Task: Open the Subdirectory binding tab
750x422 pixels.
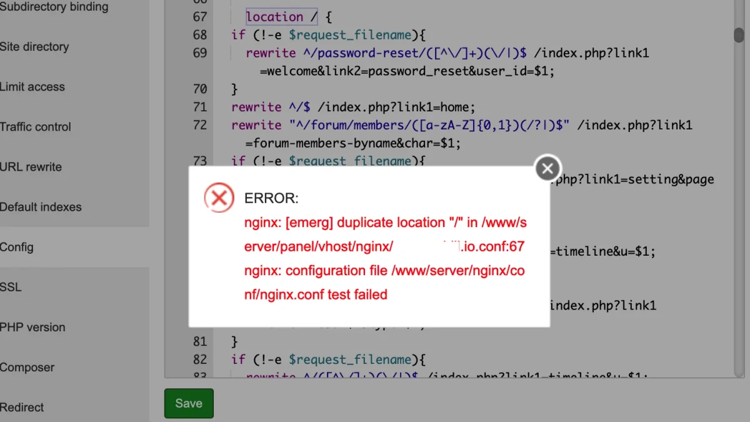Action: coord(54,7)
